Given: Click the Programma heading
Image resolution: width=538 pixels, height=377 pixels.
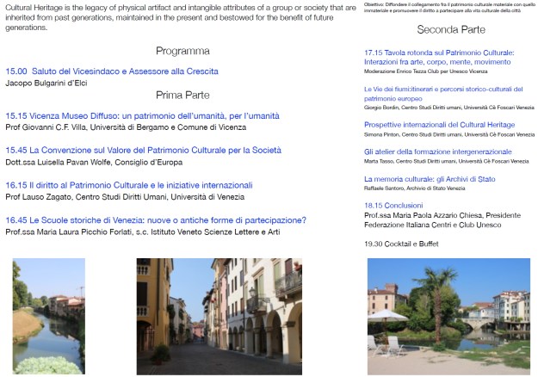Looking at the screenshot, I should [x=182, y=51].
